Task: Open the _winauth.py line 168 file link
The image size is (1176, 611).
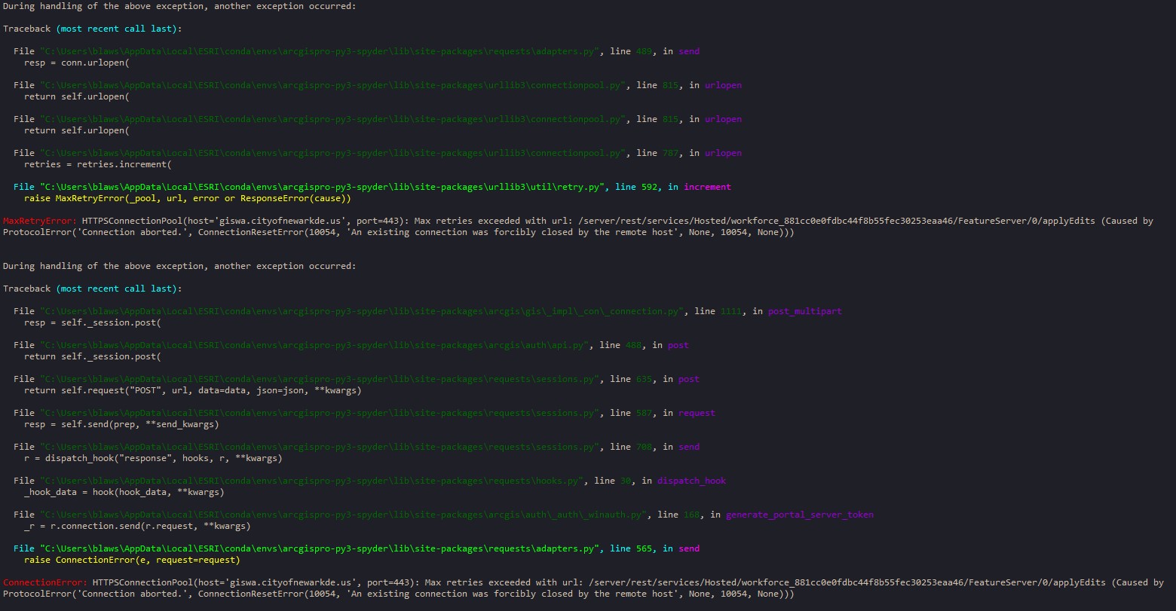Action: pyautogui.click(x=344, y=515)
